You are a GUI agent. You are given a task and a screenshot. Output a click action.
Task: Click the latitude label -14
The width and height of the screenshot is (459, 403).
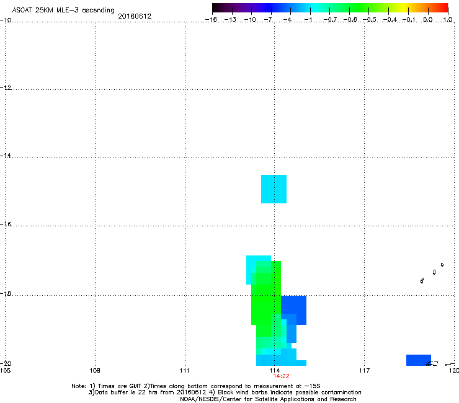pyautogui.click(x=6, y=156)
